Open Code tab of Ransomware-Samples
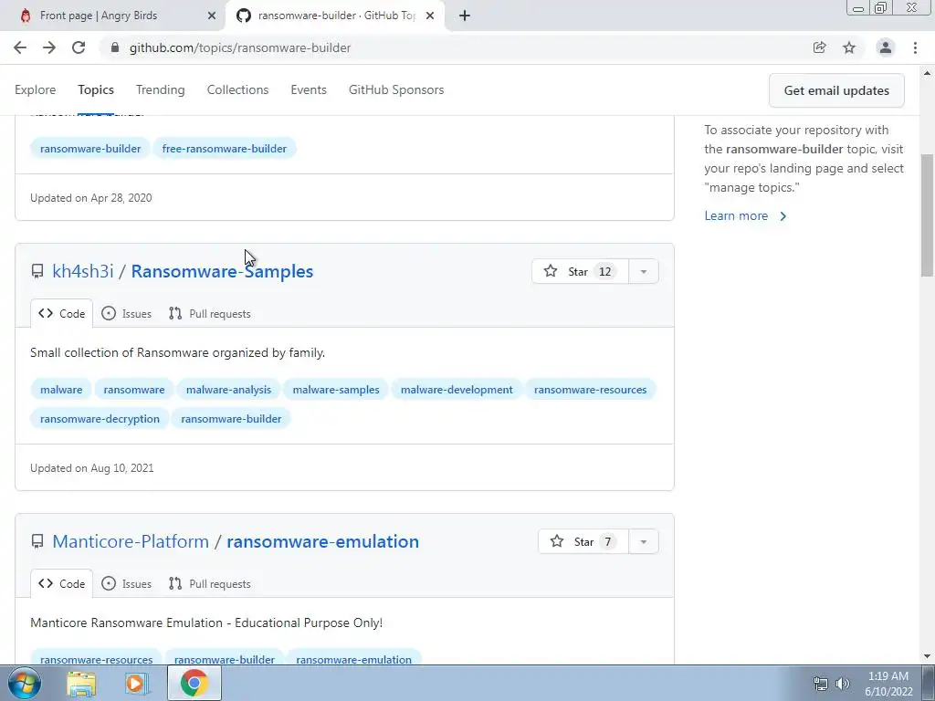 tap(61, 314)
